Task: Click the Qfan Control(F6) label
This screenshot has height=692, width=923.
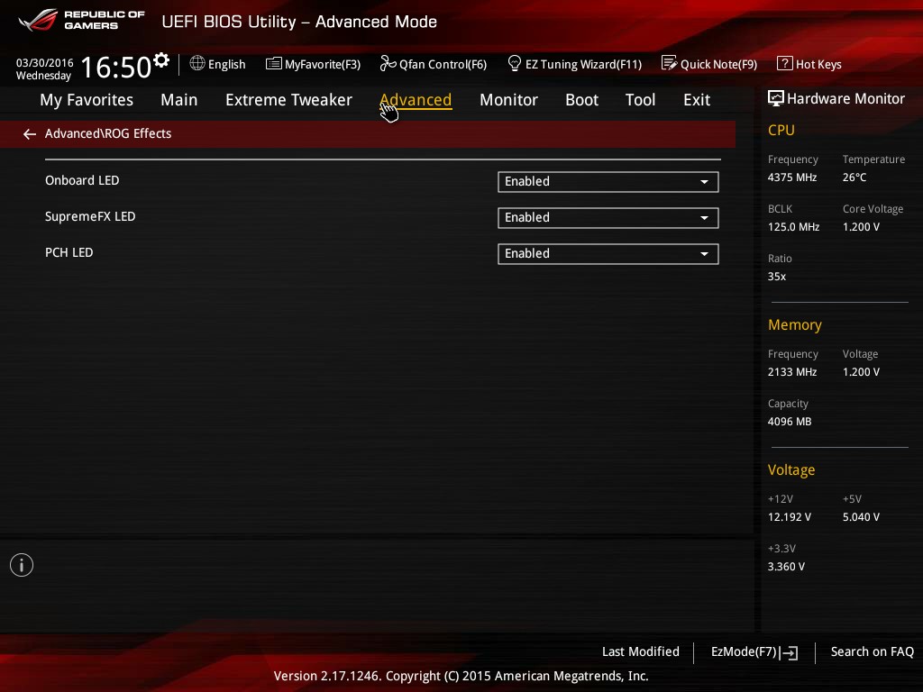Action: click(x=443, y=64)
